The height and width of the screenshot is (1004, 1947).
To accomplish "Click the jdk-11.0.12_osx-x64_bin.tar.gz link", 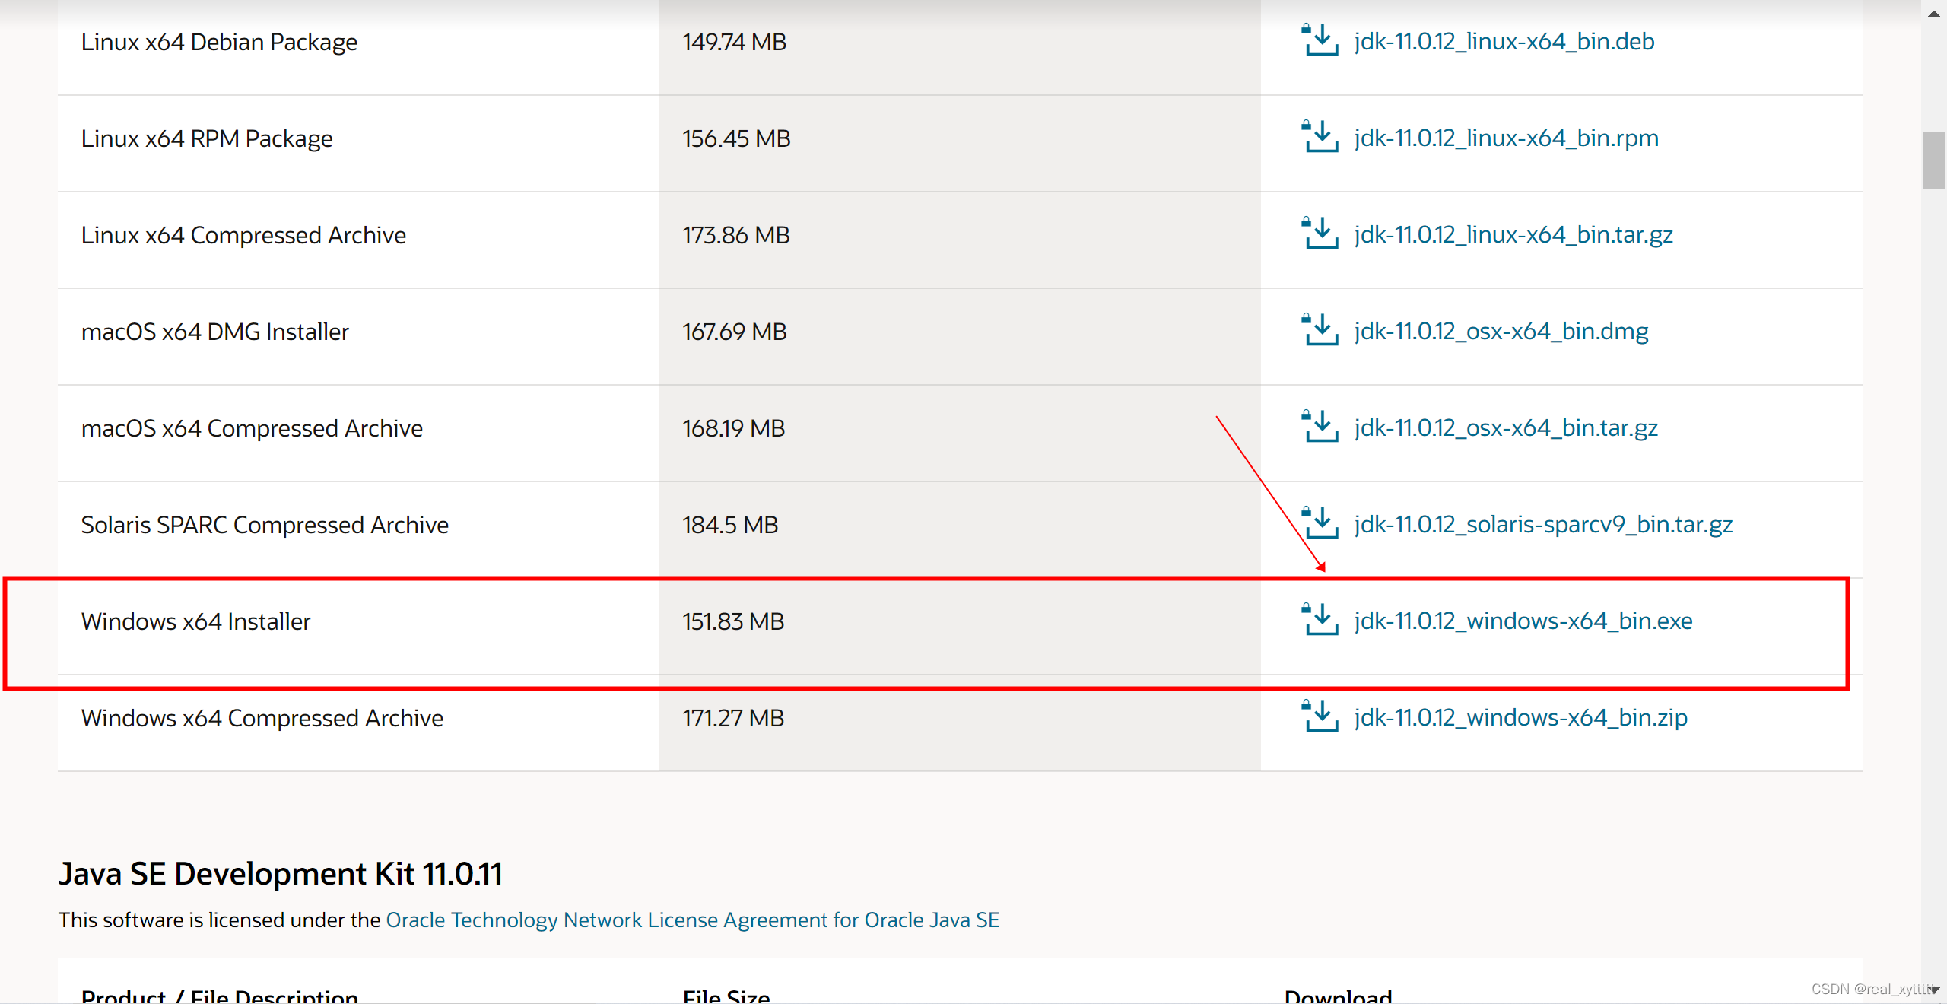I will [x=1505, y=427].
